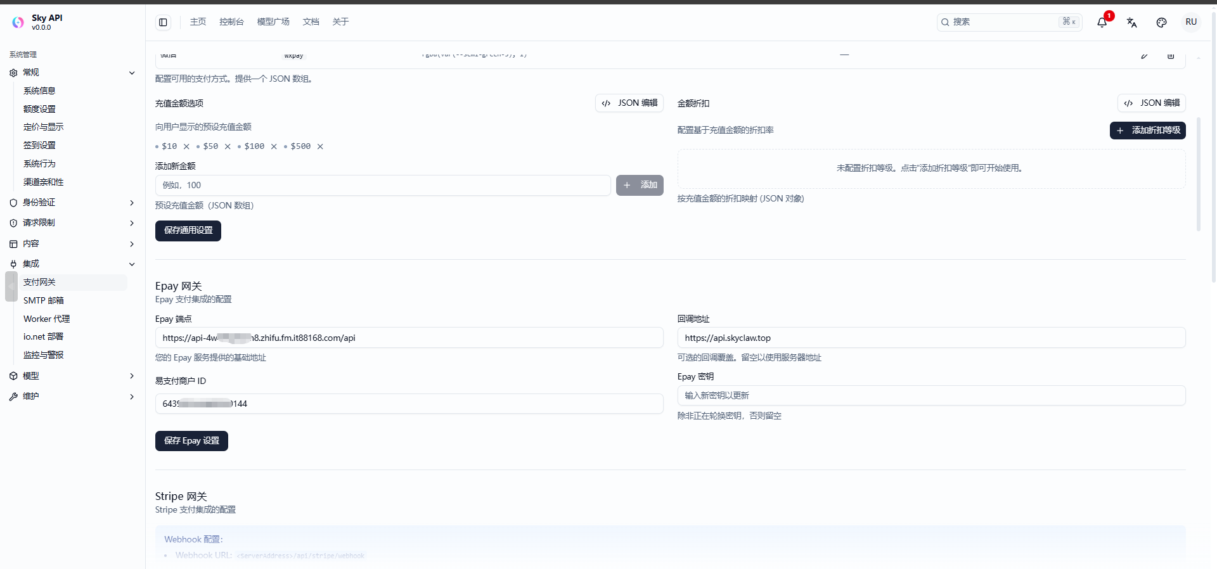Image resolution: width=1217 pixels, height=569 pixels.
Task: Toggle the sidebar panel icon
Action: coord(163,22)
